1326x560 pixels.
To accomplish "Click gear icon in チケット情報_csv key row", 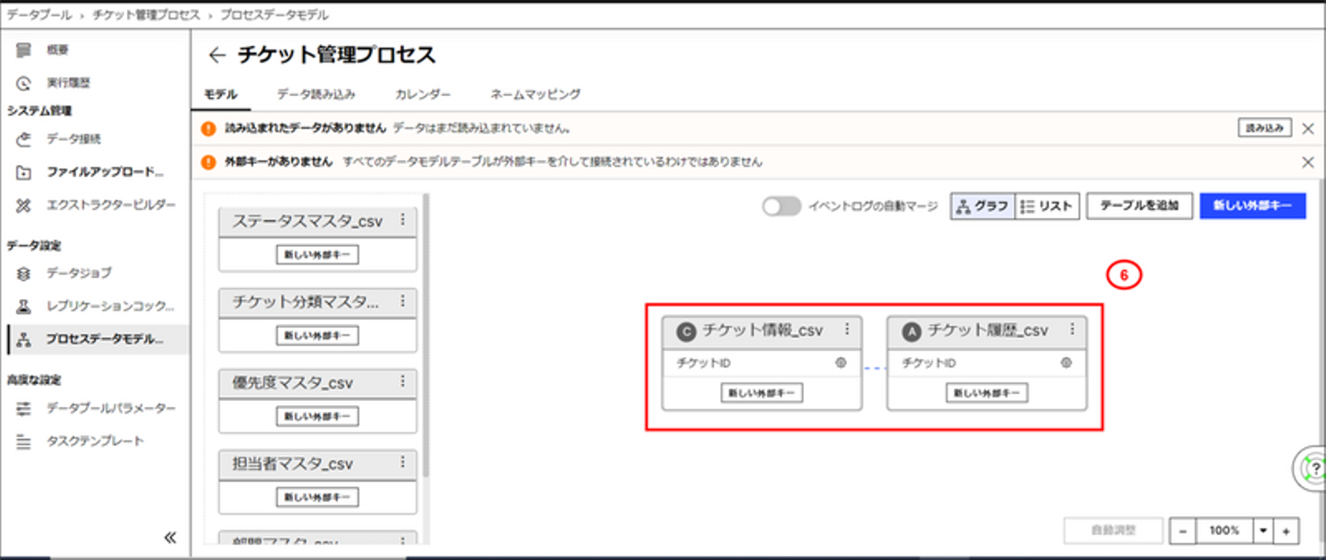I will click(840, 363).
